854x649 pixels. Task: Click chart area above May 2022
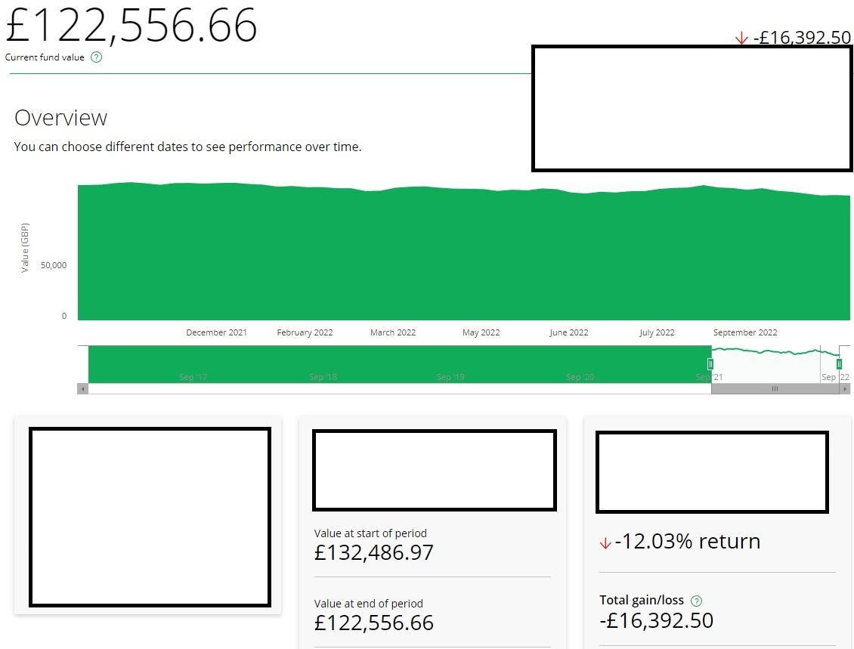point(481,257)
